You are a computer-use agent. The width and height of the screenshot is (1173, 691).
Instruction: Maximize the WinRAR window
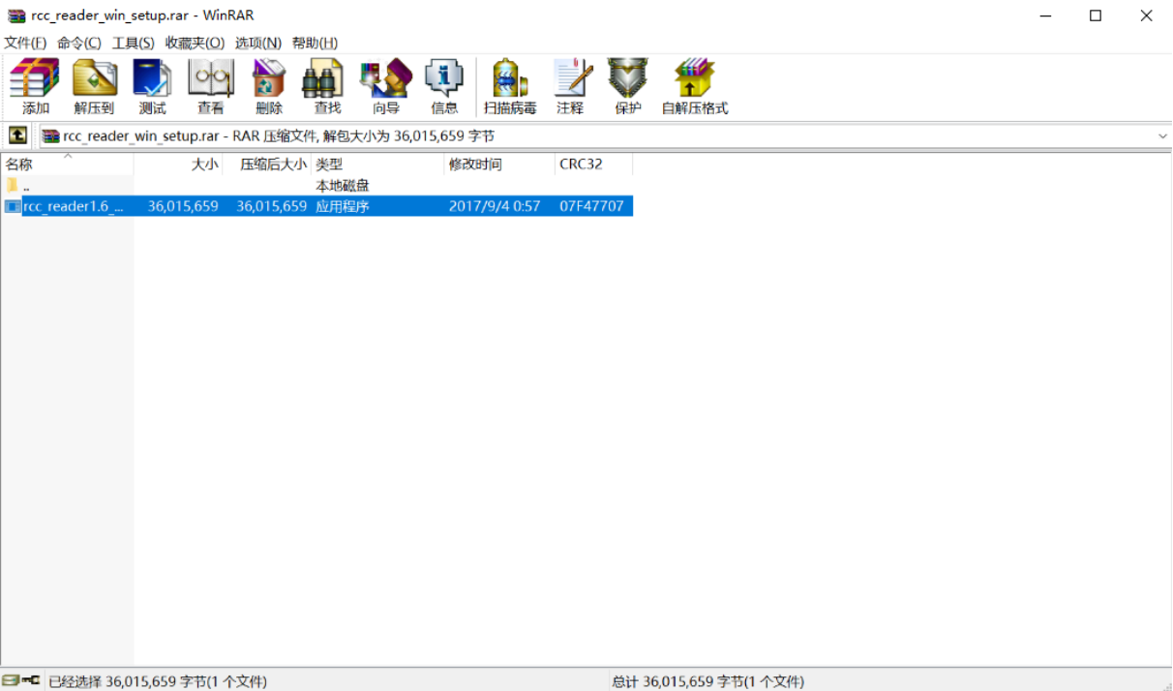[x=1096, y=15]
